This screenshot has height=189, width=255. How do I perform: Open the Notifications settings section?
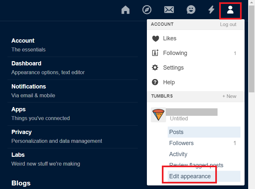point(73,91)
